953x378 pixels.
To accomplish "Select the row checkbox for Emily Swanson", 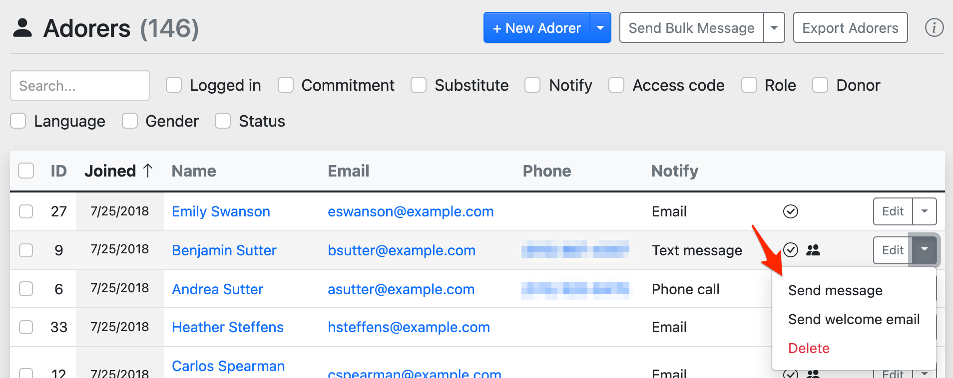I will pyautogui.click(x=26, y=211).
